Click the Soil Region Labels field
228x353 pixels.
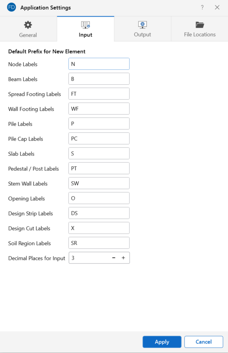pos(99,243)
